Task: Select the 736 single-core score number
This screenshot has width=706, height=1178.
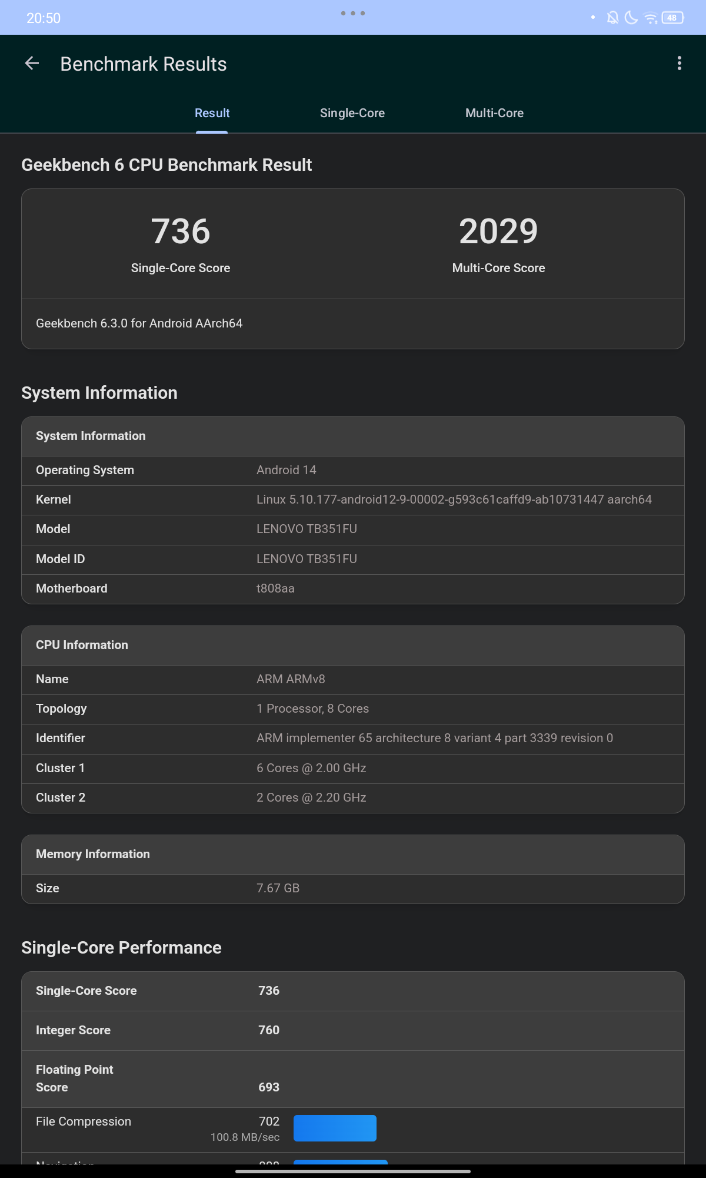Action: pyautogui.click(x=181, y=231)
